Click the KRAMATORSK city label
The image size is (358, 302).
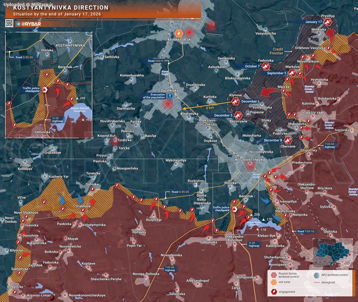point(179,40)
